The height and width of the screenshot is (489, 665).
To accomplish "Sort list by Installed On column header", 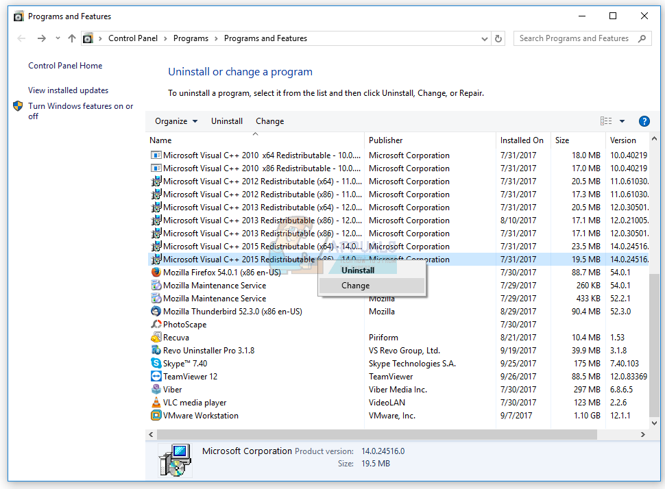I will tap(523, 140).
